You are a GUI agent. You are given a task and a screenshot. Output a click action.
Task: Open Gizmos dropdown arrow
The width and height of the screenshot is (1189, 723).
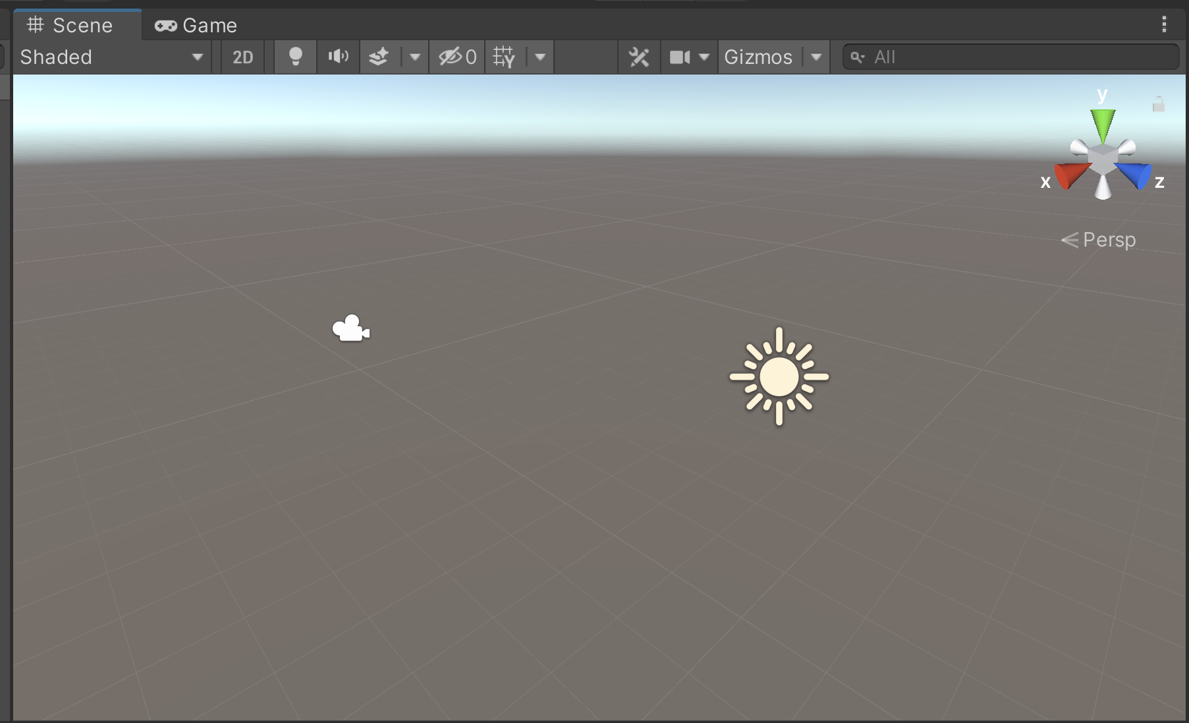tap(817, 57)
